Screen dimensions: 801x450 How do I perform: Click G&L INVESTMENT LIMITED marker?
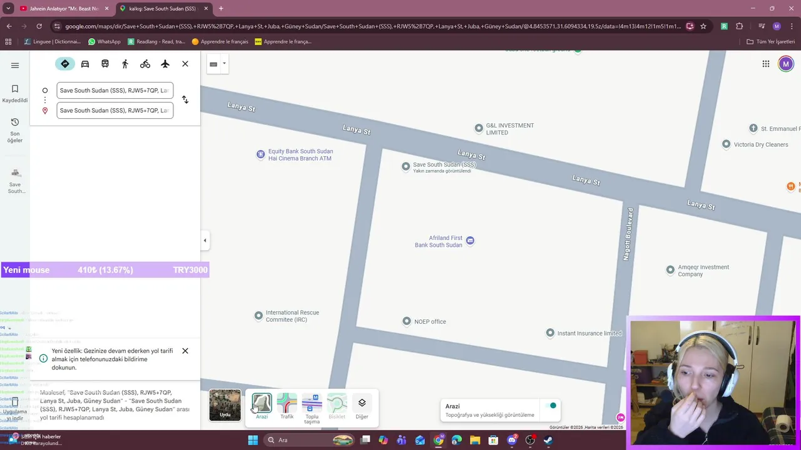coord(479,129)
